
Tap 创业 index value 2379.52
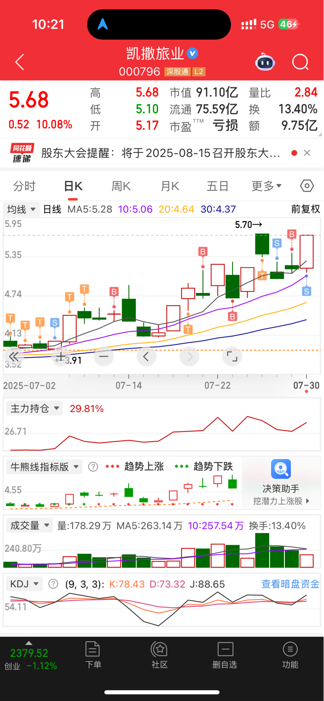[x=29, y=653]
